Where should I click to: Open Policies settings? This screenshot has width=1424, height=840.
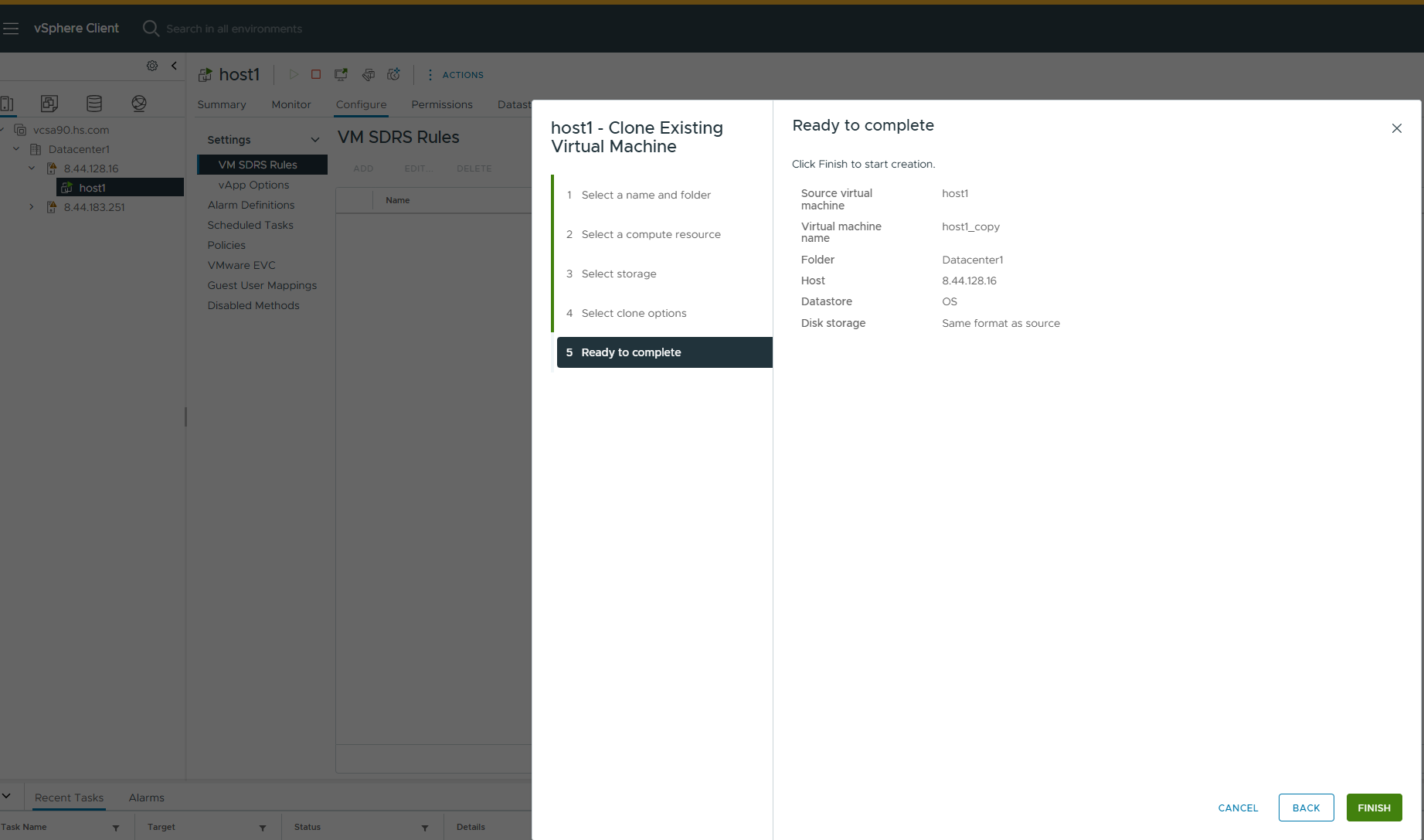[226, 245]
